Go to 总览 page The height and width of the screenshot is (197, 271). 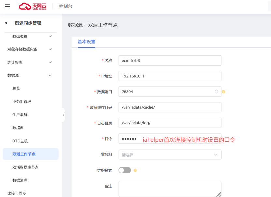click(x=16, y=88)
